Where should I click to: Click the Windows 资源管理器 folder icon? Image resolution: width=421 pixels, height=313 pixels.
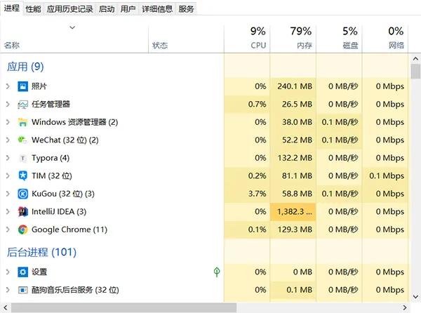[23, 122]
